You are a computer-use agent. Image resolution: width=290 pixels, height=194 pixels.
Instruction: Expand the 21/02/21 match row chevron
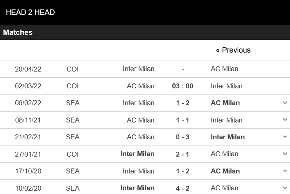[x=285, y=137]
